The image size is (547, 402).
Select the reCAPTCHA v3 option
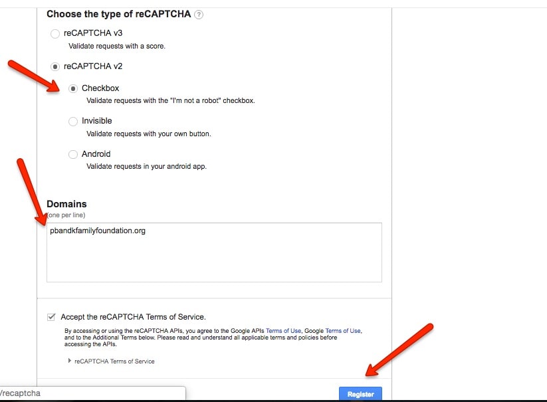tap(55, 33)
